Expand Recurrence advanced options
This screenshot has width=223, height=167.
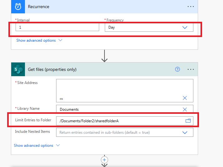(39, 40)
